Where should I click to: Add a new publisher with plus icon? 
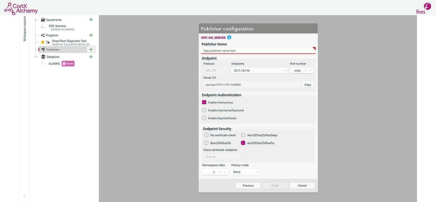pyautogui.click(x=91, y=50)
